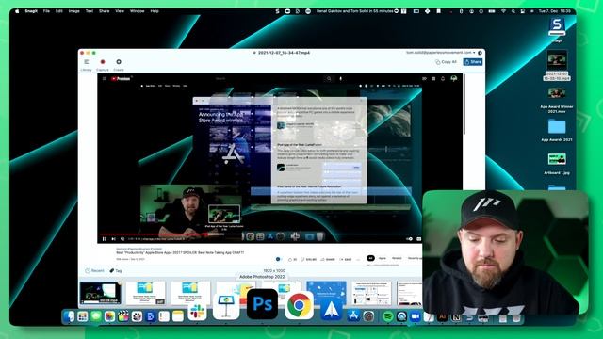Open Zoom from the Dock
Screen dimensions: 603x339
click(x=416, y=316)
